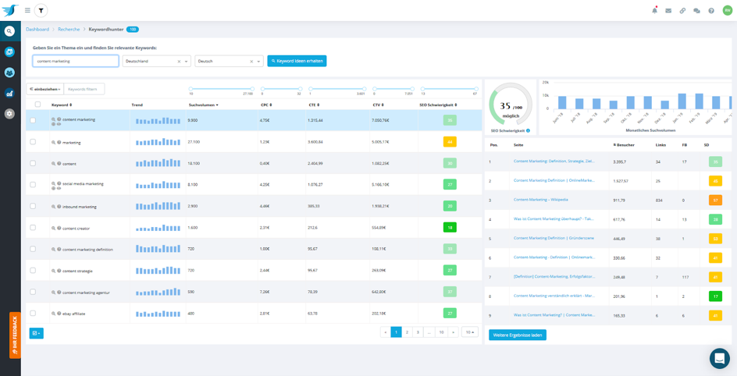Go to page 2 of keyword results
This screenshot has width=737, height=376.
[407, 332]
